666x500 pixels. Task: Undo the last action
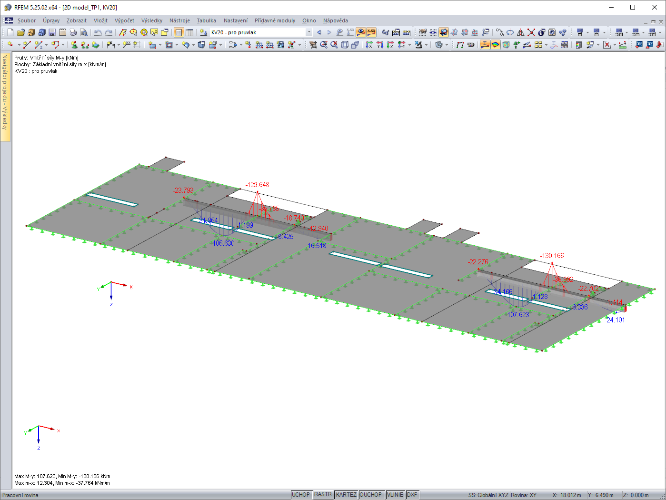click(x=98, y=32)
